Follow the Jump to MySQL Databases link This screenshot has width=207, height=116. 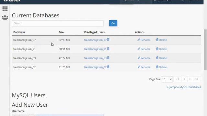tap(184, 87)
